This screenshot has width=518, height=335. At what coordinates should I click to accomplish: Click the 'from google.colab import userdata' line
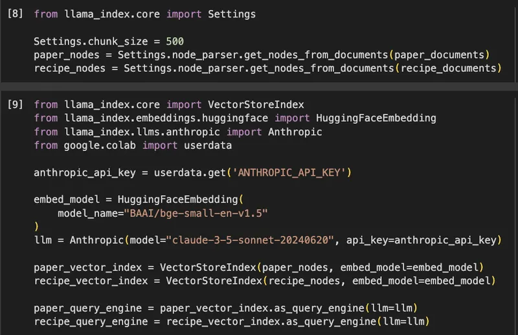click(x=133, y=146)
